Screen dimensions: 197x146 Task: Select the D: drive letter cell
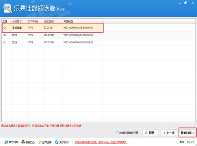5,35
